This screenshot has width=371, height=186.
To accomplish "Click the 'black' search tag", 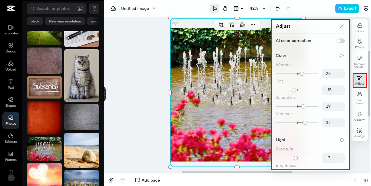I will tap(35, 21).
